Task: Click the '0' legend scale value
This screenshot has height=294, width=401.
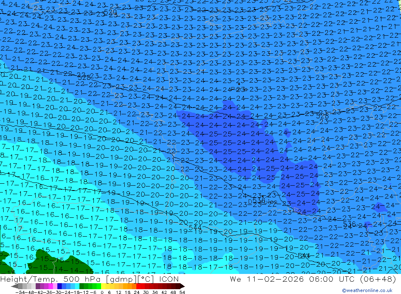Action: 102,292
